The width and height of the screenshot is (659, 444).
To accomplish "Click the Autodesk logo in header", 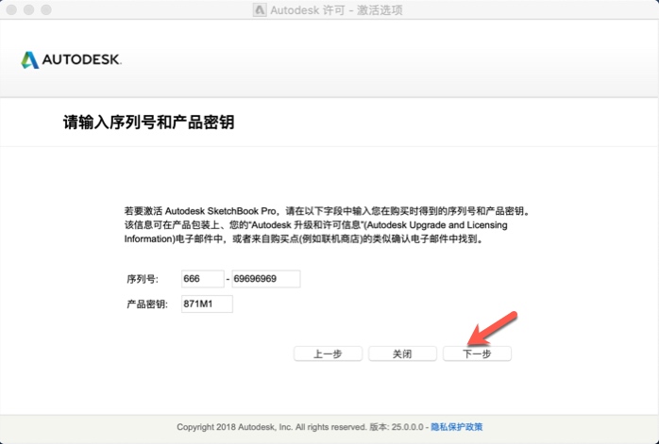I will [72, 60].
